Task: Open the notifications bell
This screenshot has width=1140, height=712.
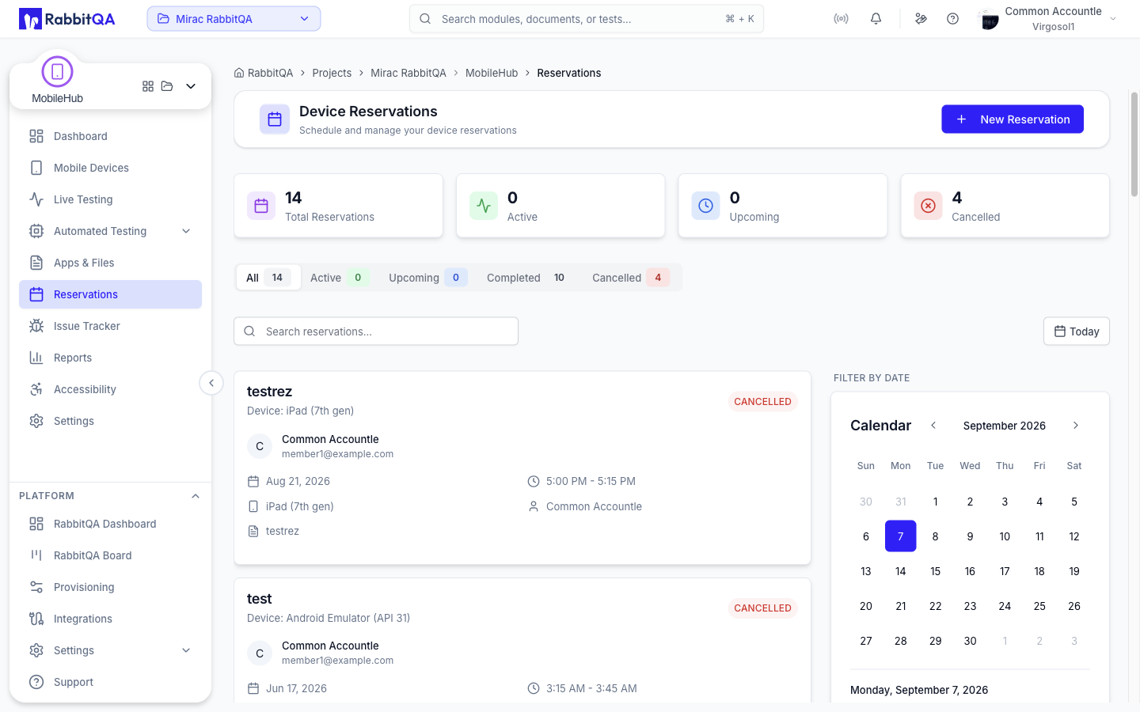Action: [876, 18]
